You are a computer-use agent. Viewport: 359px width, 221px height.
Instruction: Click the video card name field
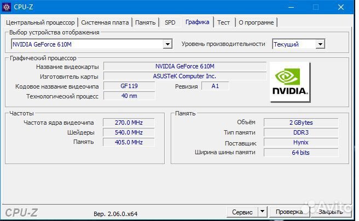[185, 66]
